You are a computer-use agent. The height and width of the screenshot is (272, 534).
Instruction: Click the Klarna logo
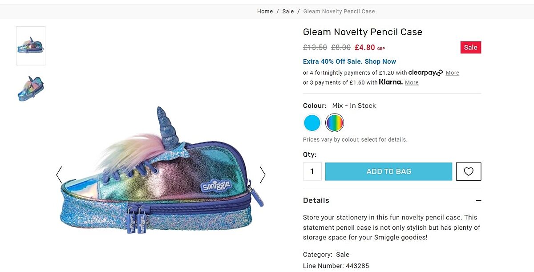coord(391,82)
